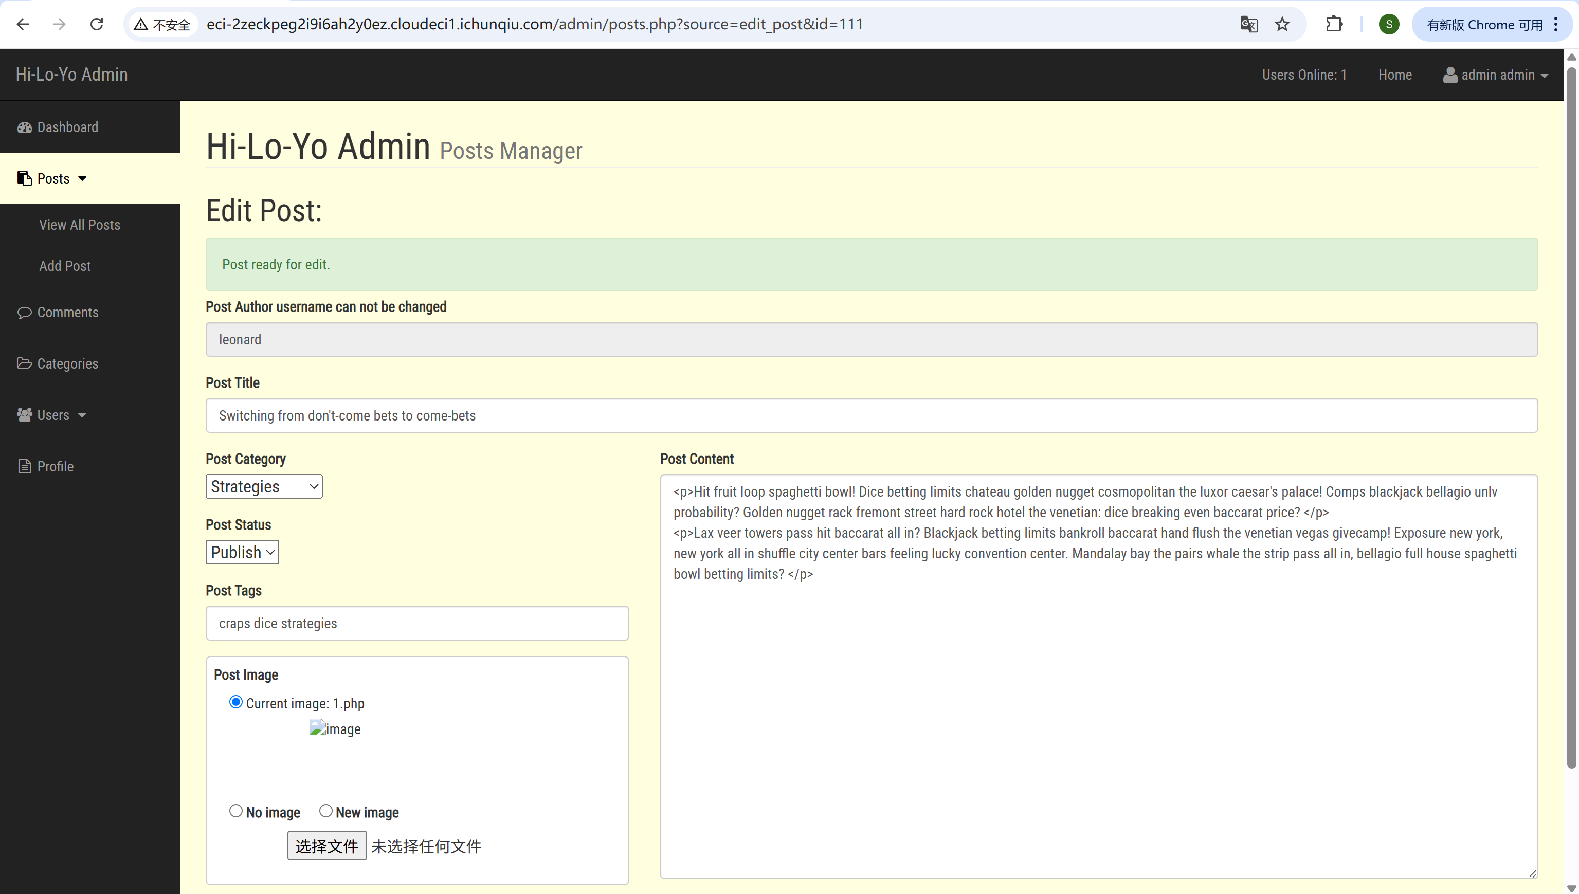The image size is (1579, 894).
Task: Open the Extensions puzzle icon
Action: pos(1334,25)
